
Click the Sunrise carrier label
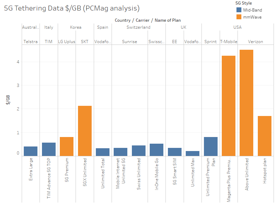[129, 42]
